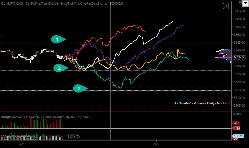Click the 5320.00 price axis label
This screenshot has height=148, width=249.
click(x=239, y=82)
